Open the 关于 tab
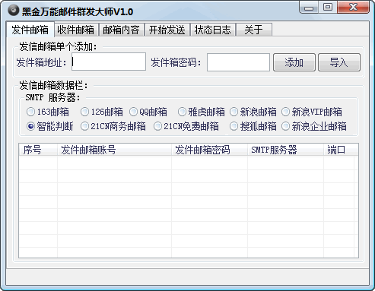Viewport: 375px width, 291px height. pyautogui.click(x=254, y=30)
